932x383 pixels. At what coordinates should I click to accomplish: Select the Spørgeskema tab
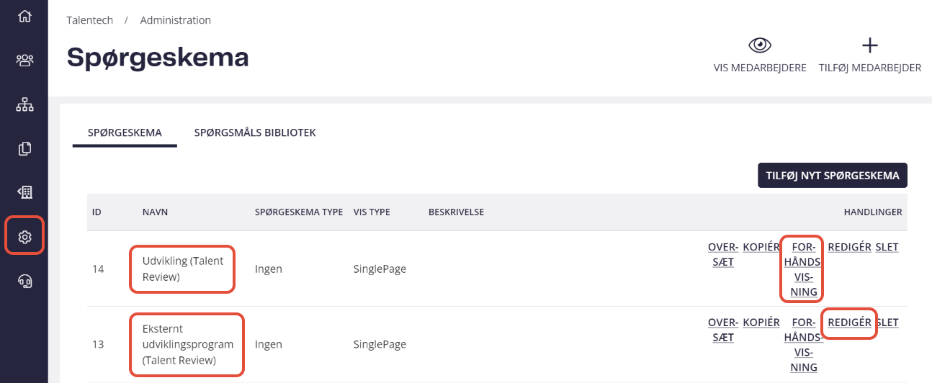tap(125, 132)
